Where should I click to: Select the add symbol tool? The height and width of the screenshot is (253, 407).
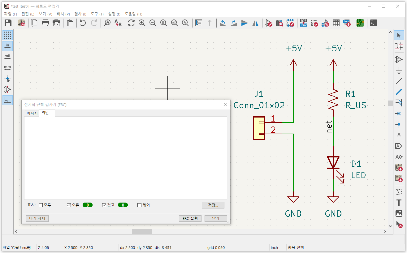point(399,59)
